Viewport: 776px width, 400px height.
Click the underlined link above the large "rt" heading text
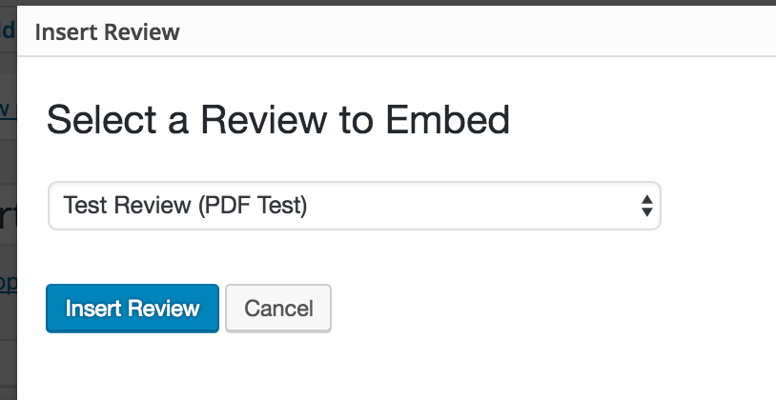pos(6,109)
